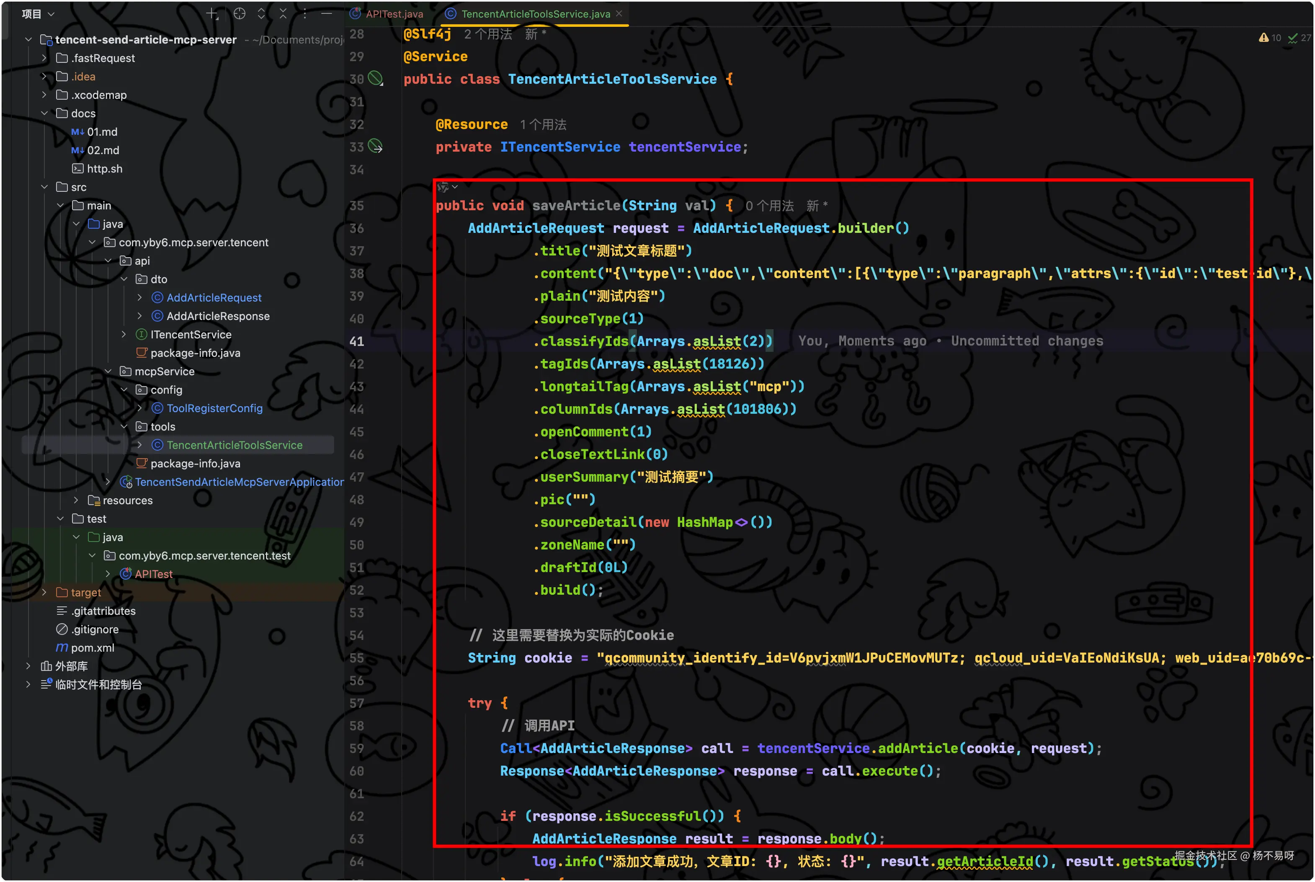Expand the 外部库 node
Image resolution: width=1315 pixels, height=882 pixels.
click(28, 666)
